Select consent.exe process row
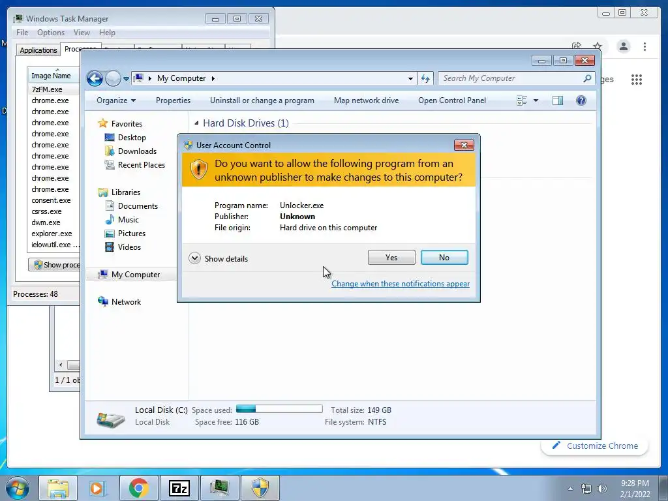The image size is (668, 501). click(x=53, y=200)
